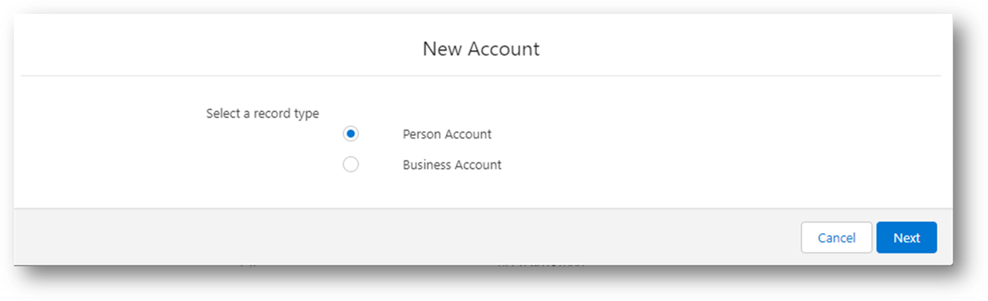Click the Next button

coord(907,238)
